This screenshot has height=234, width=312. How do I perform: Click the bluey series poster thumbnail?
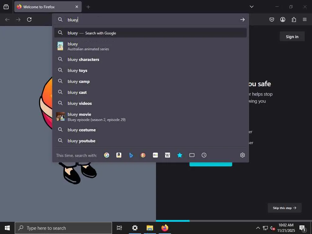[60, 46]
